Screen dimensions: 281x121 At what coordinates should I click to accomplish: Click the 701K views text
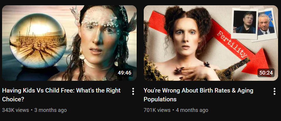[x=157, y=110]
